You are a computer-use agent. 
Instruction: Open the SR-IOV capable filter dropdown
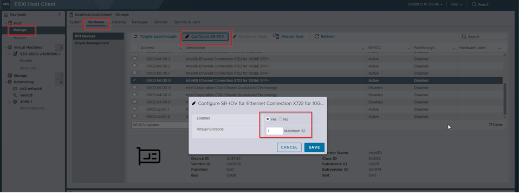pyautogui.click(x=160, y=125)
